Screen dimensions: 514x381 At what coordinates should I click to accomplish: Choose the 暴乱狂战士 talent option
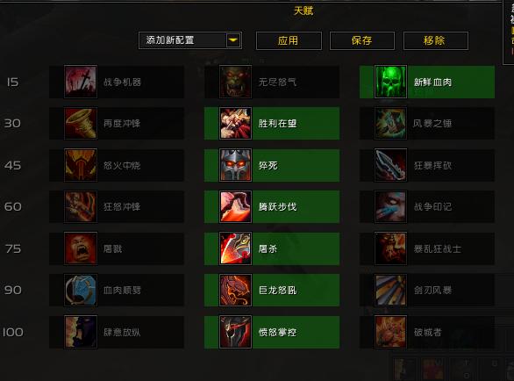pyautogui.click(x=427, y=248)
